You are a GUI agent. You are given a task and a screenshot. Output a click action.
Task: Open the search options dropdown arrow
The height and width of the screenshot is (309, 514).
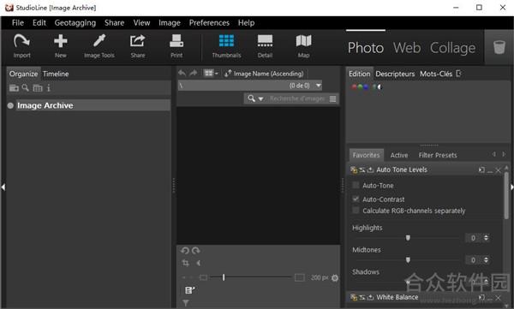coord(261,98)
